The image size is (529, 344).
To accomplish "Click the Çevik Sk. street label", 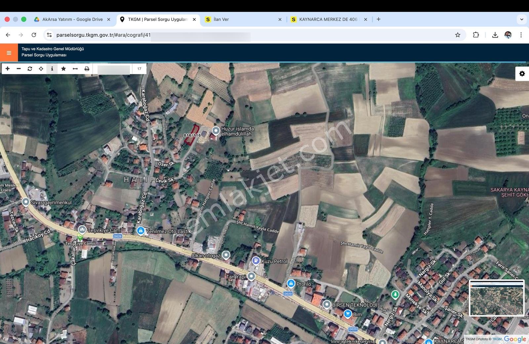I will pyautogui.click(x=165, y=180).
